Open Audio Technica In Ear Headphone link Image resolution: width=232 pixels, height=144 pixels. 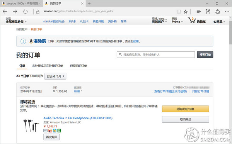pyautogui.click(x=78, y=118)
